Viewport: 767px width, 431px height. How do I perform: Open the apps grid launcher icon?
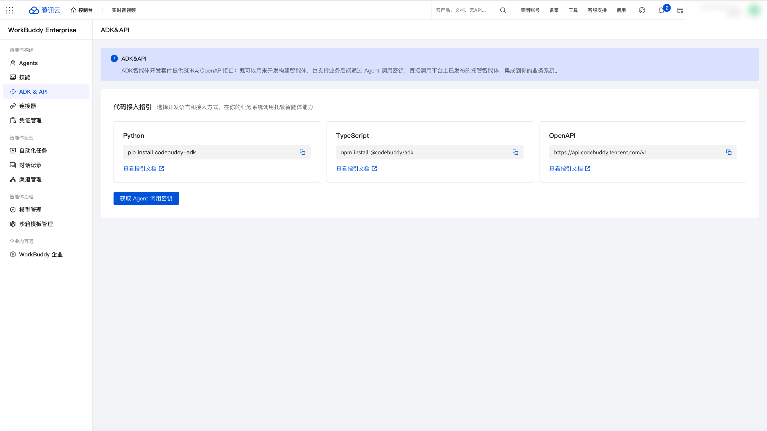[x=10, y=10]
